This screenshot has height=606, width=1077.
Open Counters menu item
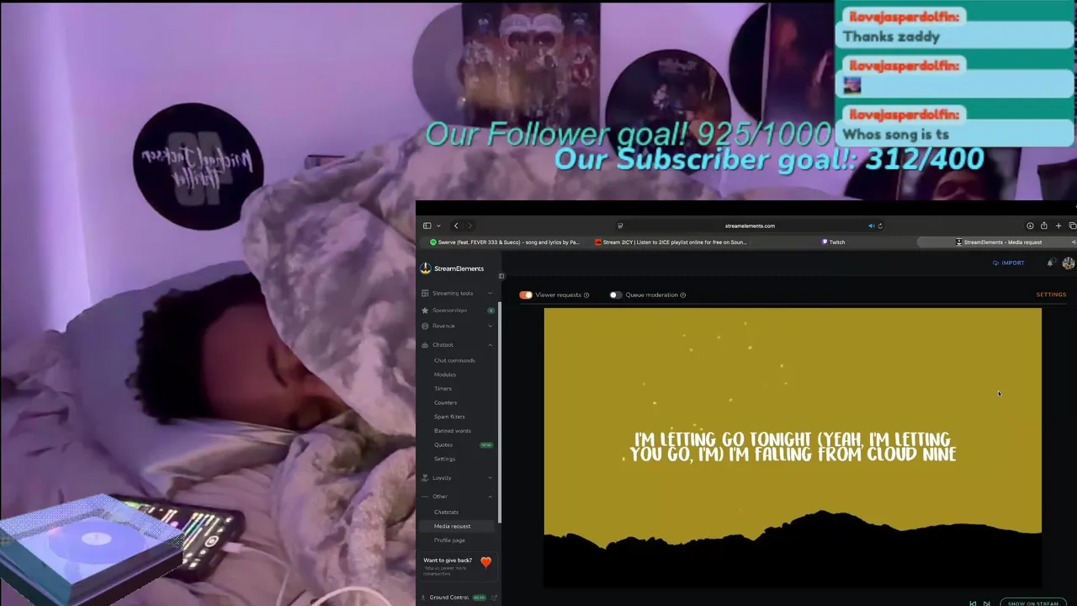pos(445,403)
